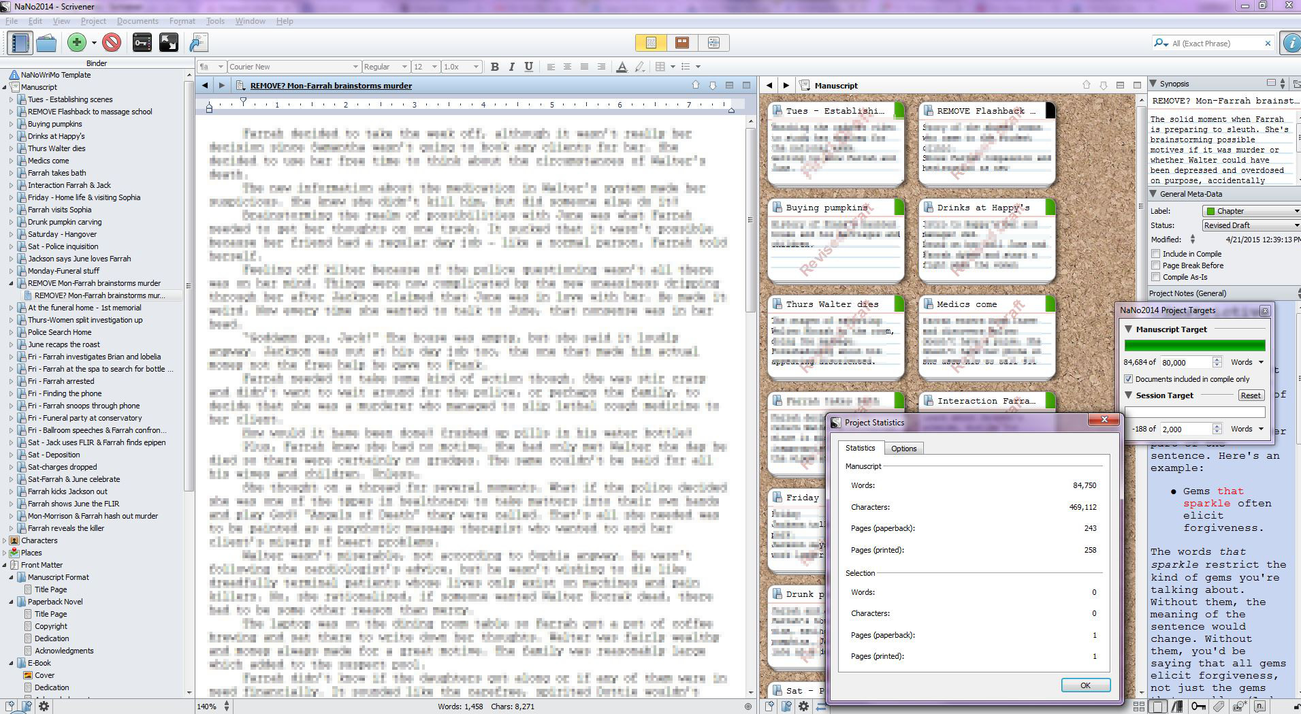1301x714 pixels.
Task: Toggle the Inspector info icon
Action: point(1291,43)
